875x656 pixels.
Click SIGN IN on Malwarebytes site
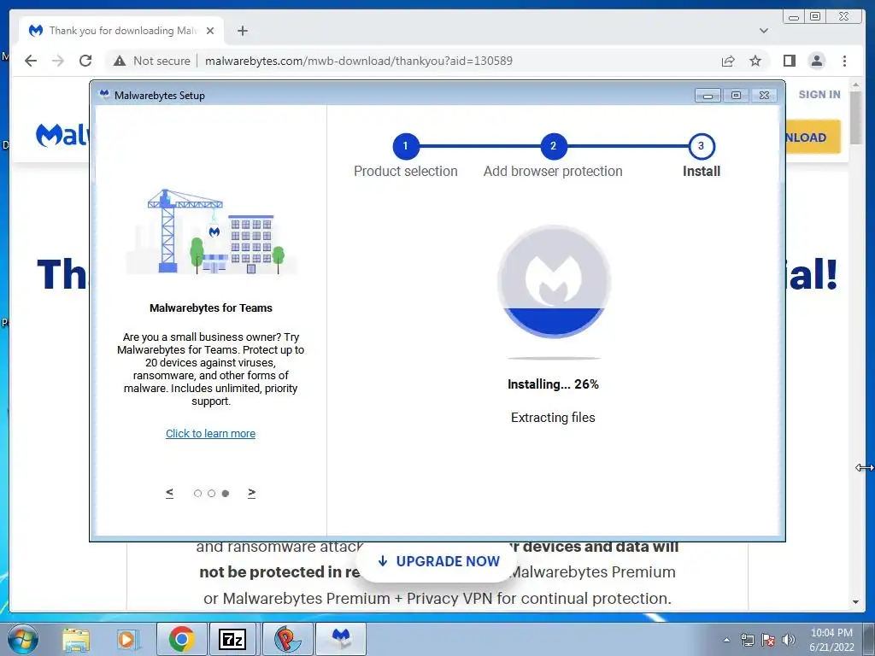[819, 94]
